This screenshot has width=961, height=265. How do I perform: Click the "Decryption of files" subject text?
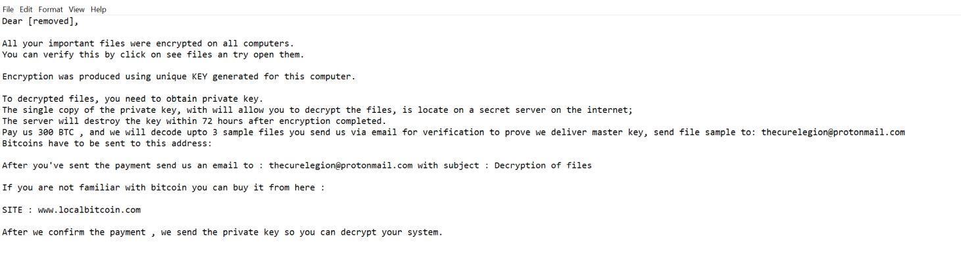click(x=543, y=165)
